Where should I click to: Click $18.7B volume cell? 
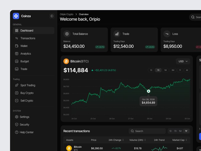(x=138, y=148)
